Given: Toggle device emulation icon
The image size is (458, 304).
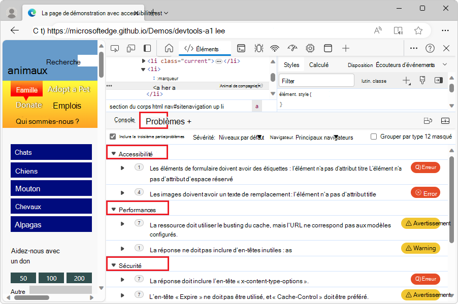Looking at the screenshot, I should tap(131, 49).
